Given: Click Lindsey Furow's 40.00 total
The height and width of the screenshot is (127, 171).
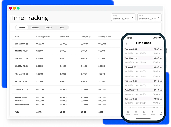Looking at the screenshot, I should (101, 112).
